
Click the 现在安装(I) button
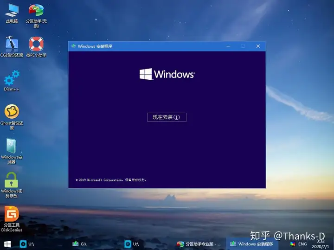[167, 117]
